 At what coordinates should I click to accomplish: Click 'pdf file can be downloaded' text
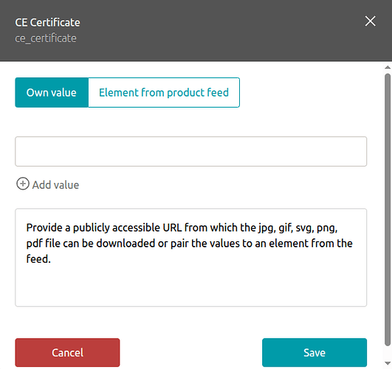91,244
